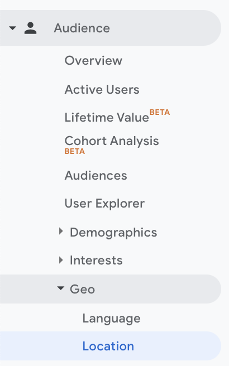Open the Audience reports section label
Screen dimensions: 229x366
[82, 28]
